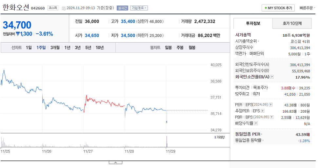Switch to 주봉 candlestick chart
Viewport: 319px width, 168px height.
coord(180,47)
